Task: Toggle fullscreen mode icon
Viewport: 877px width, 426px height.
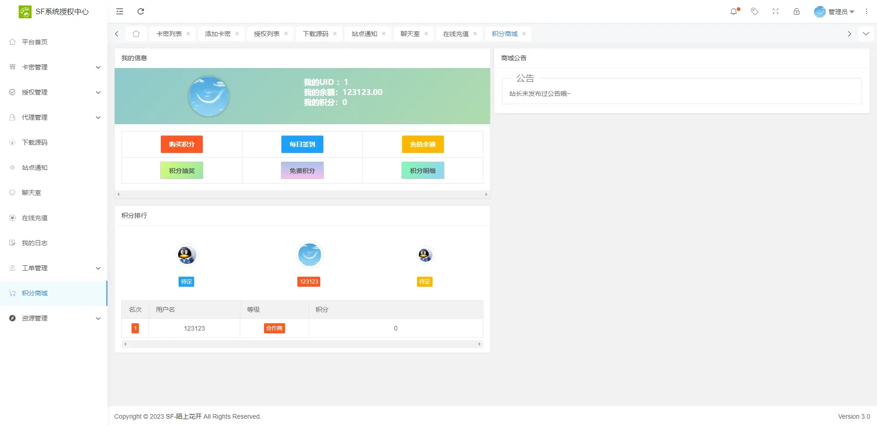Action: pos(776,11)
